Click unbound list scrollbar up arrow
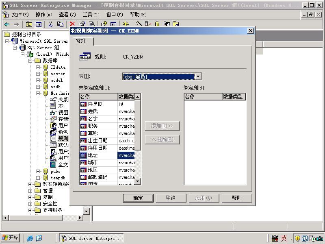 pos(138,97)
